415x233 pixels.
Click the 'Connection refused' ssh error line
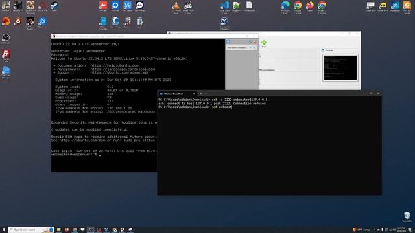point(212,104)
